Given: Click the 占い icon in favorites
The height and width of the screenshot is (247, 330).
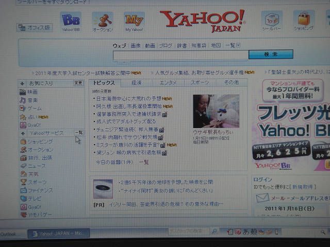Looking at the screenshot, I should (x=23, y=117).
